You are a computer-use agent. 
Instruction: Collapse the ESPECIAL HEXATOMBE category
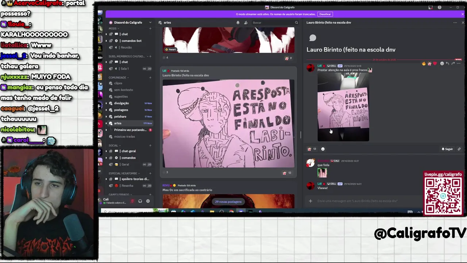(124, 173)
